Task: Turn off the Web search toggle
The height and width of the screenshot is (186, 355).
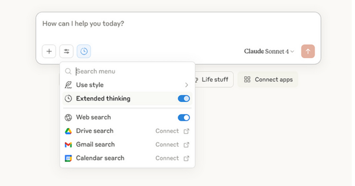Action: [x=184, y=118]
